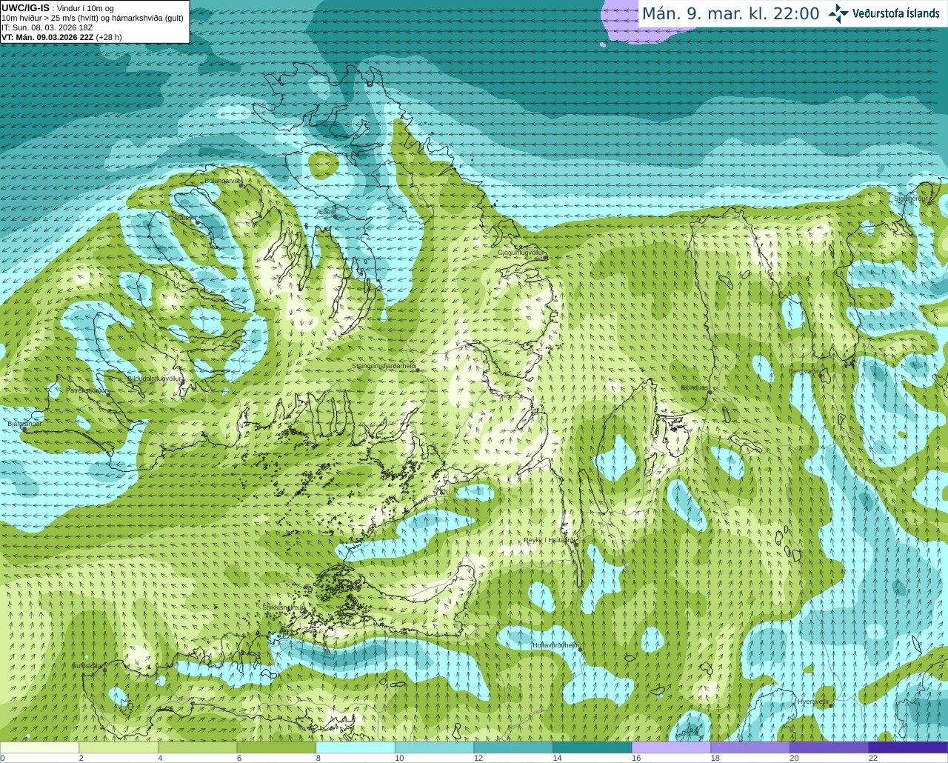Image resolution: width=948 pixels, height=763 pixels.
Task: Select the 2–4 m/s legend color swatch
Action: tap(118, 747)
